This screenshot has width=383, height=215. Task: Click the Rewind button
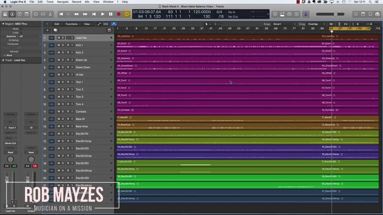click(76, 14)
